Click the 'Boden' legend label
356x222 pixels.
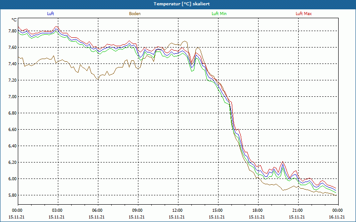coord(135,14)
